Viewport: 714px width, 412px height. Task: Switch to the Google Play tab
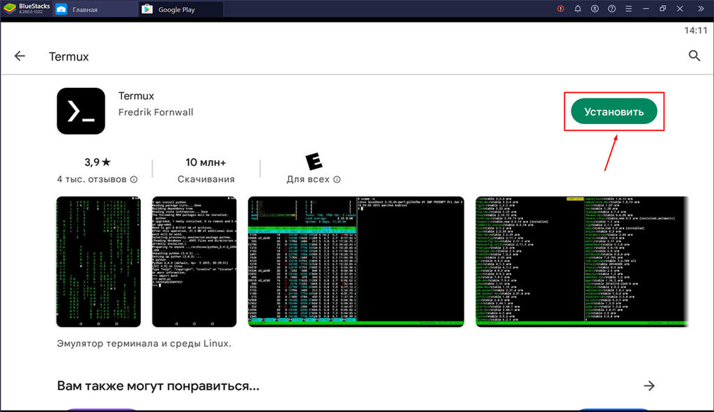pyautogui.click(x=181, y=9)
